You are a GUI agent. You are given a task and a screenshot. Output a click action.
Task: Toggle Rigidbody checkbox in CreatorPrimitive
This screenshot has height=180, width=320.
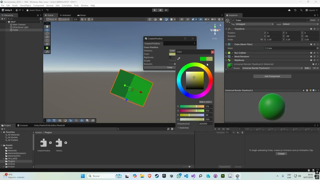pyautogui.click(x=170, y=57)
